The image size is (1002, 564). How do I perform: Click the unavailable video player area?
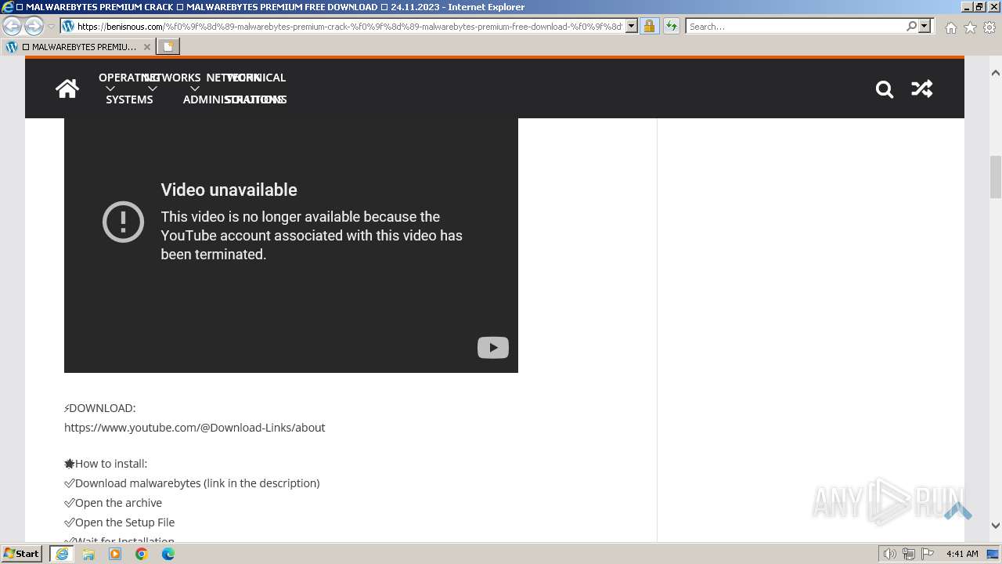pos(291,245)
